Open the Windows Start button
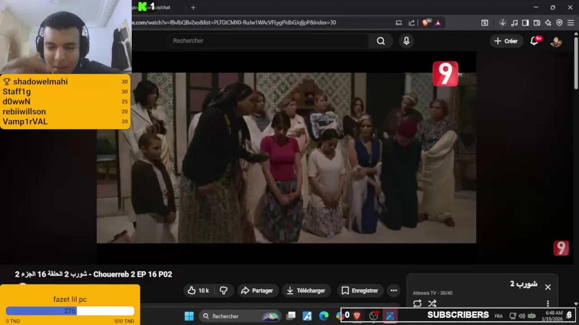 189,316
